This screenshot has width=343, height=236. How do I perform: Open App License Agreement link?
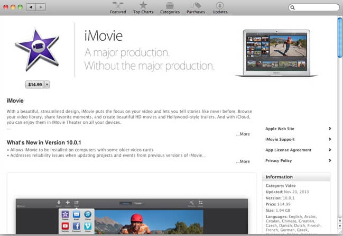coord(289,150)
